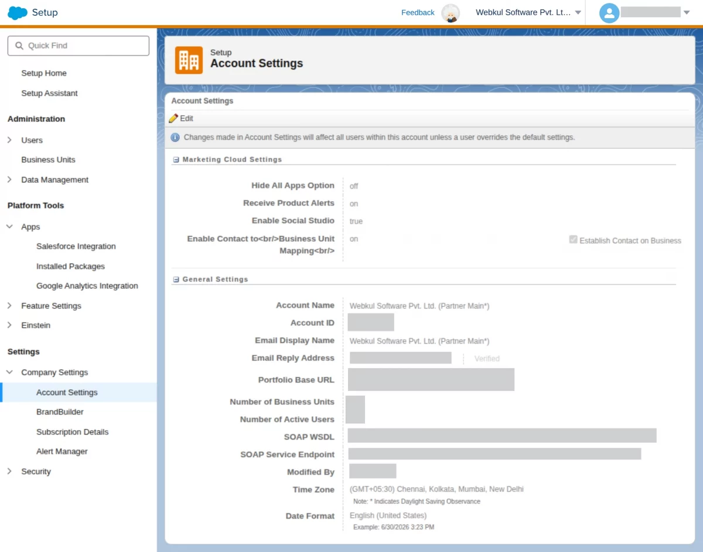Toggle Establish Contact on Business checkbox

(573, 240)
